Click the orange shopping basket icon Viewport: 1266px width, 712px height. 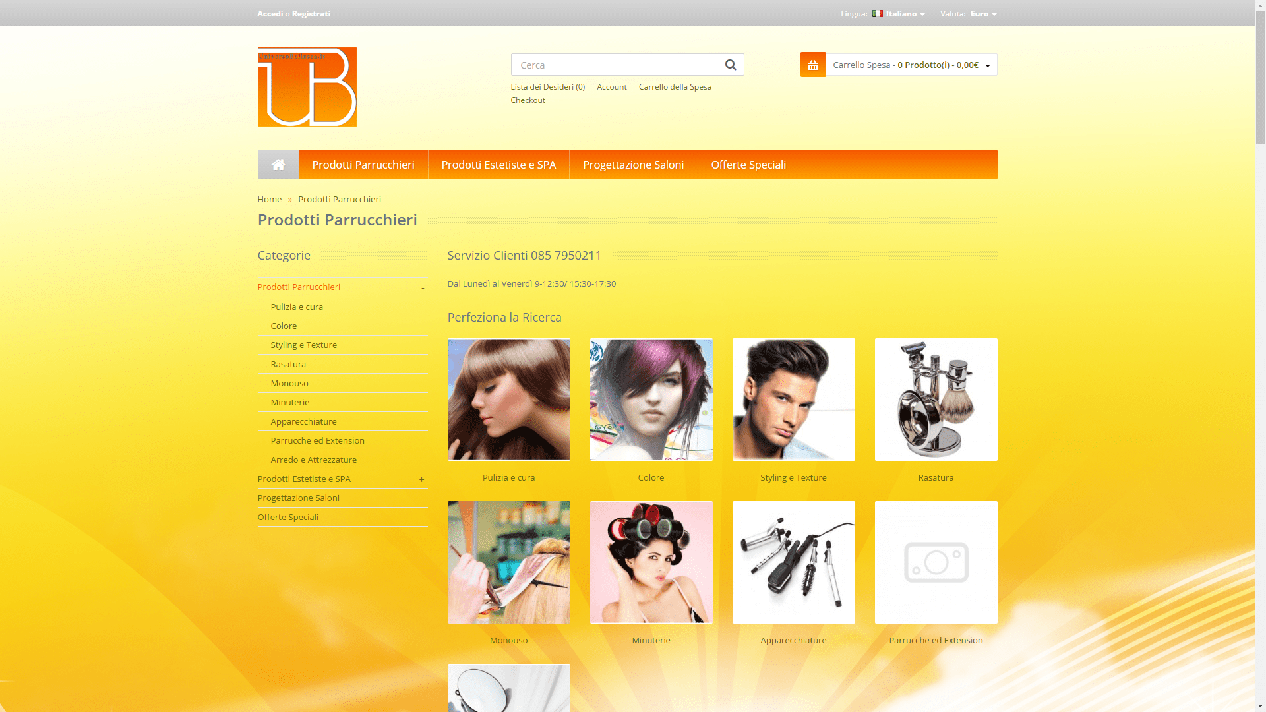(812, 65)
